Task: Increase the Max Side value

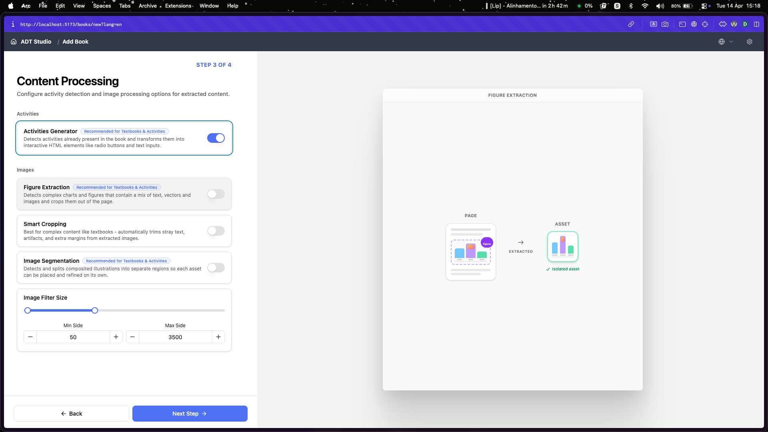Action: (218, 337)
